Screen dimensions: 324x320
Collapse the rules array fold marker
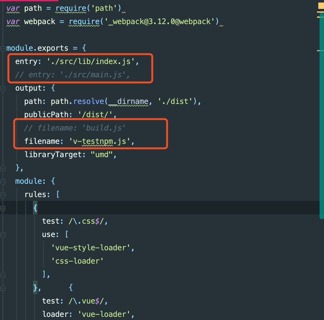[x=3, y=195]
